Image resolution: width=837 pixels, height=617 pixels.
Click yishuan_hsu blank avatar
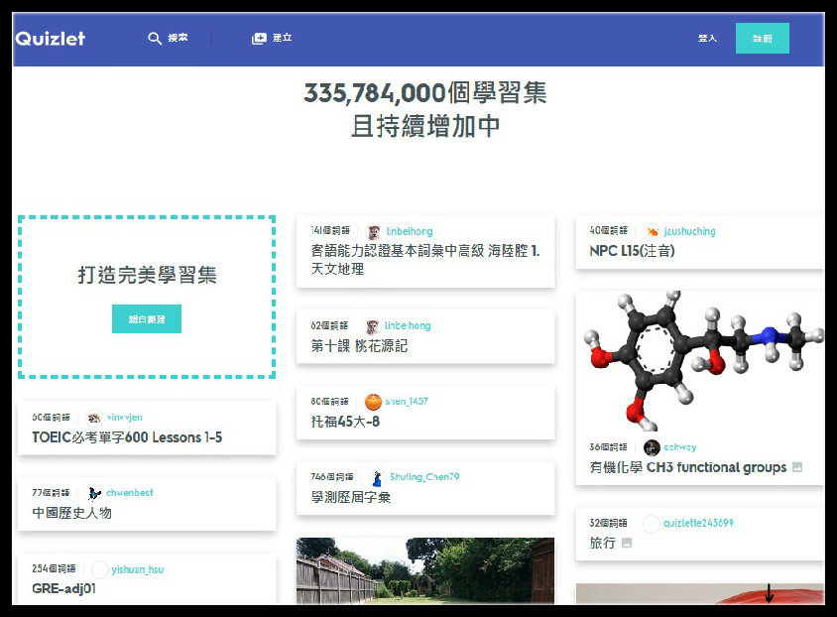(x=100, y=570)
